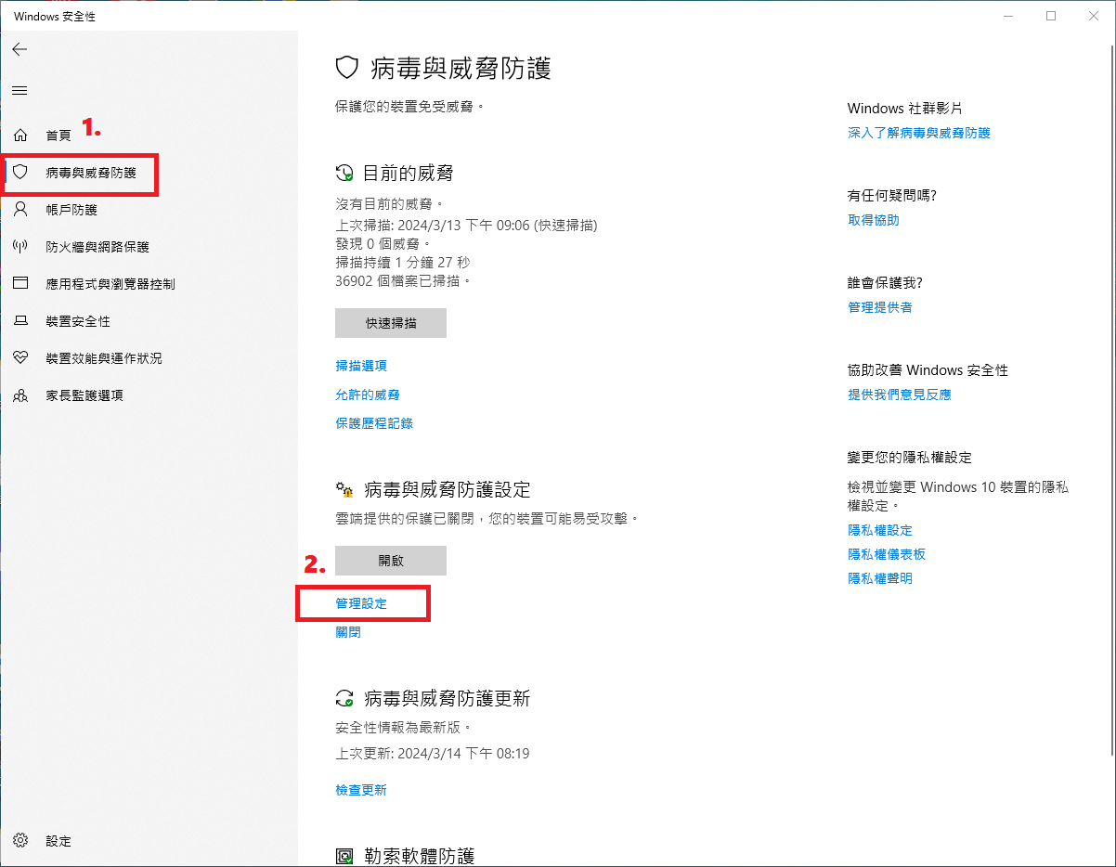The height and width of the screenshot is (867, 1116).
Task: Select the shield icon for 病毒與威脅防護
Action: pos(20,172)
